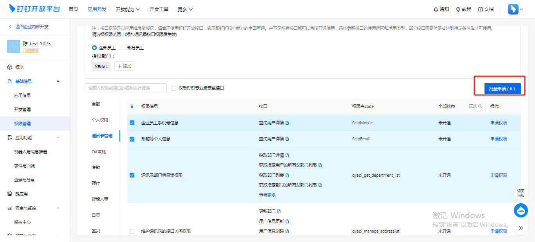Screen dimensions: 535x242
Task: Open 应用信息 in sidebar
Action: [x=22, y=95]
